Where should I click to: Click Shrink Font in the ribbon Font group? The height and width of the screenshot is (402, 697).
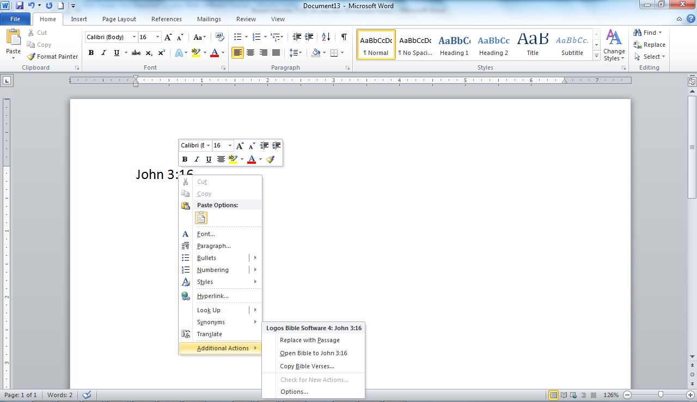tap(179, 37)
